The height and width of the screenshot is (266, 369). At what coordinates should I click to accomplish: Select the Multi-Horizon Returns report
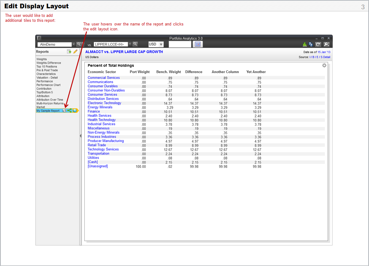pos(50,103)
